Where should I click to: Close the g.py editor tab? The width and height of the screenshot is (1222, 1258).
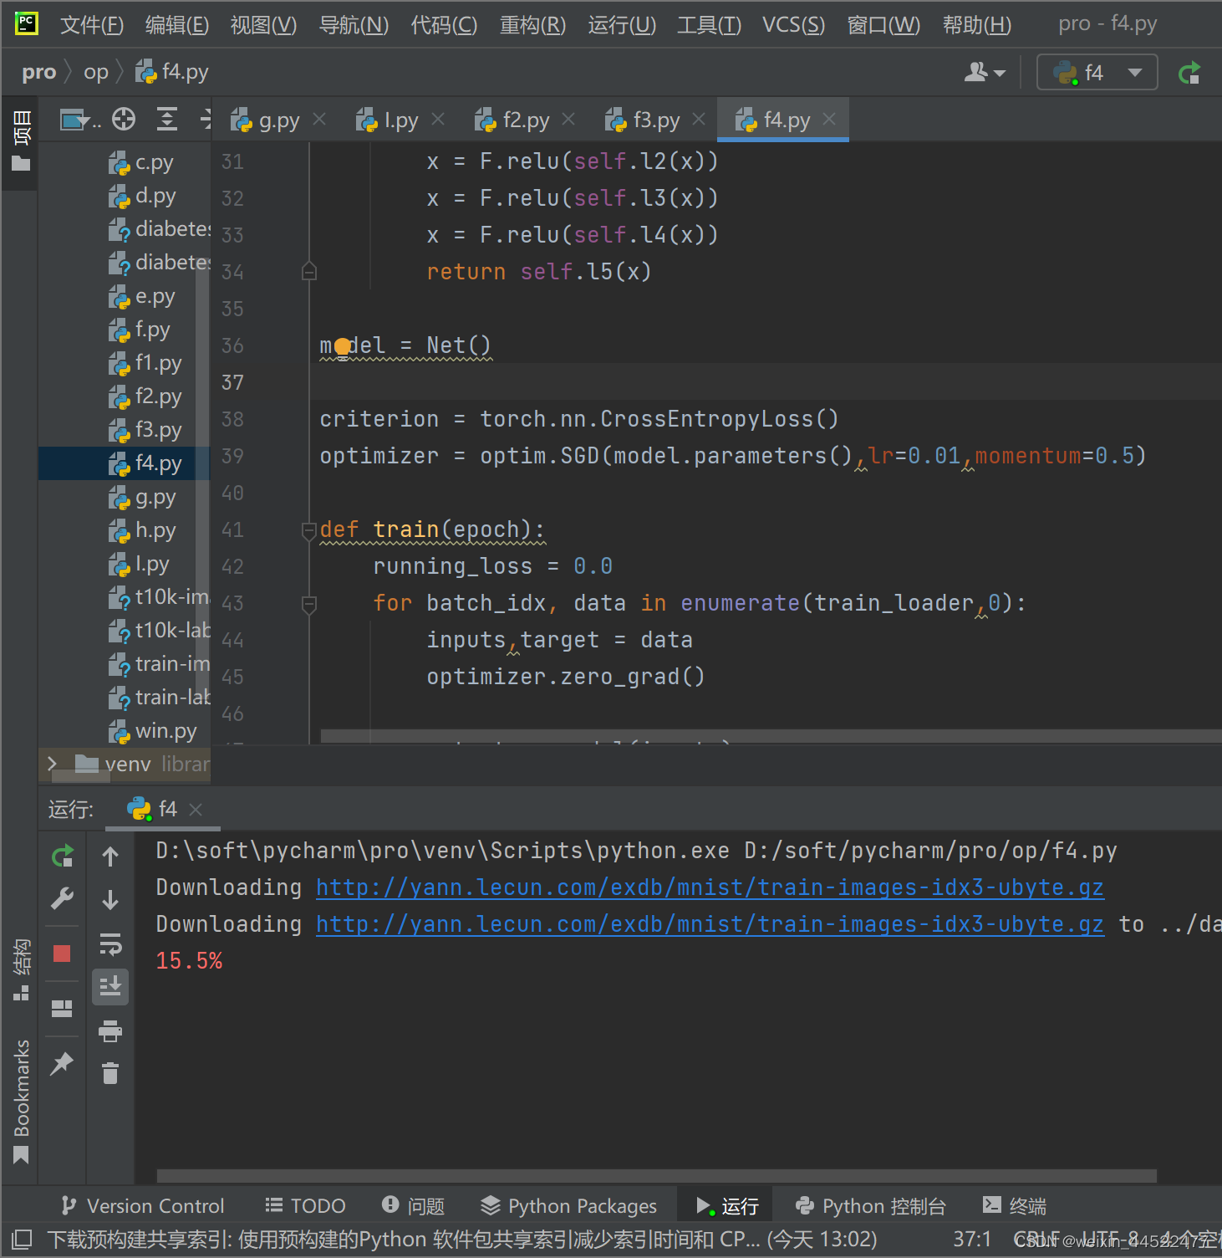pyautogui.click(x=319, y=120)
